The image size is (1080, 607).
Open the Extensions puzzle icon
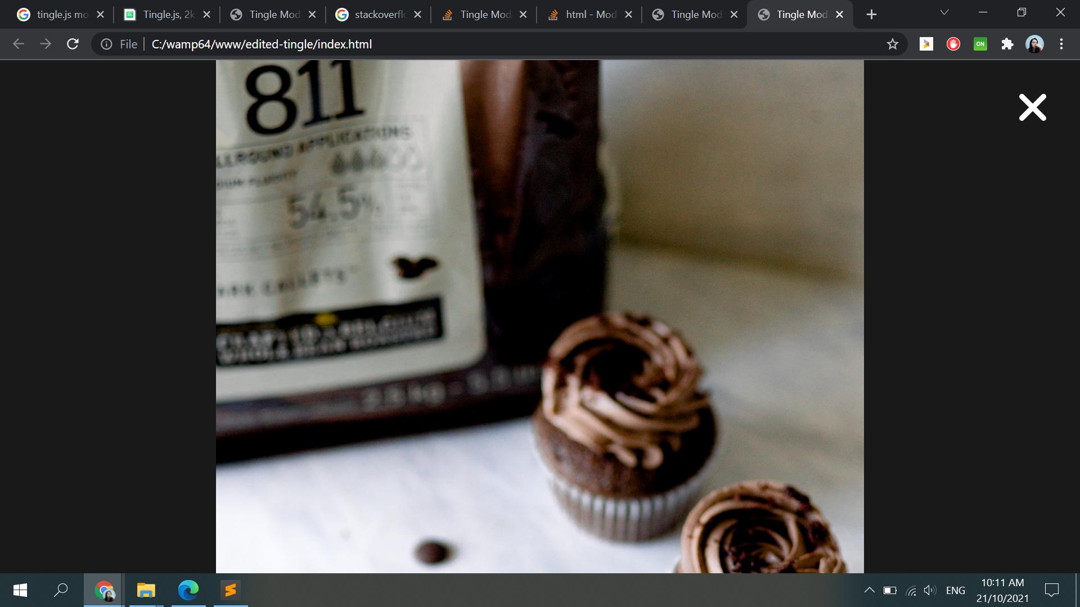tap(1007, 44)
